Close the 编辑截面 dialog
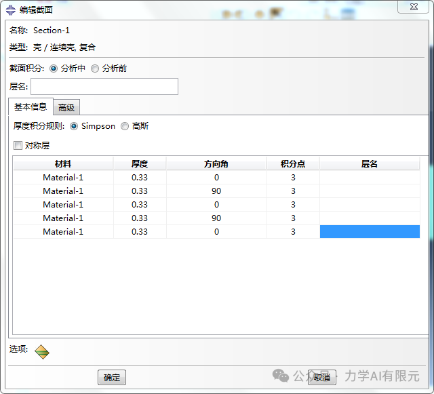This screenshot has height=394, width=434. pyautogui.click(x=414, y=7)
